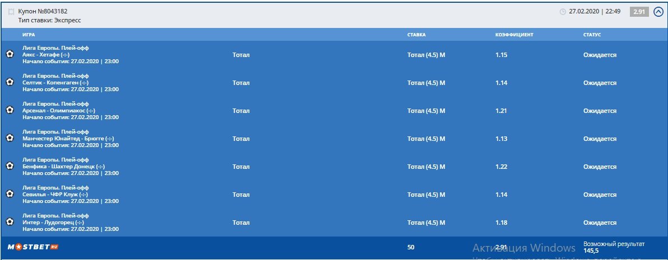Click the soccer ball icon for Севилья - ЧФР Клуж
This screenshot has width=668, height=260.
(x=10, y=194)
